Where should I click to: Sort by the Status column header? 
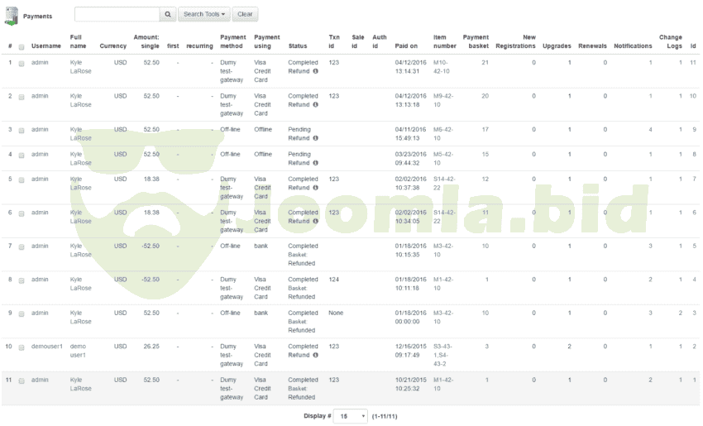pos(297,45)
